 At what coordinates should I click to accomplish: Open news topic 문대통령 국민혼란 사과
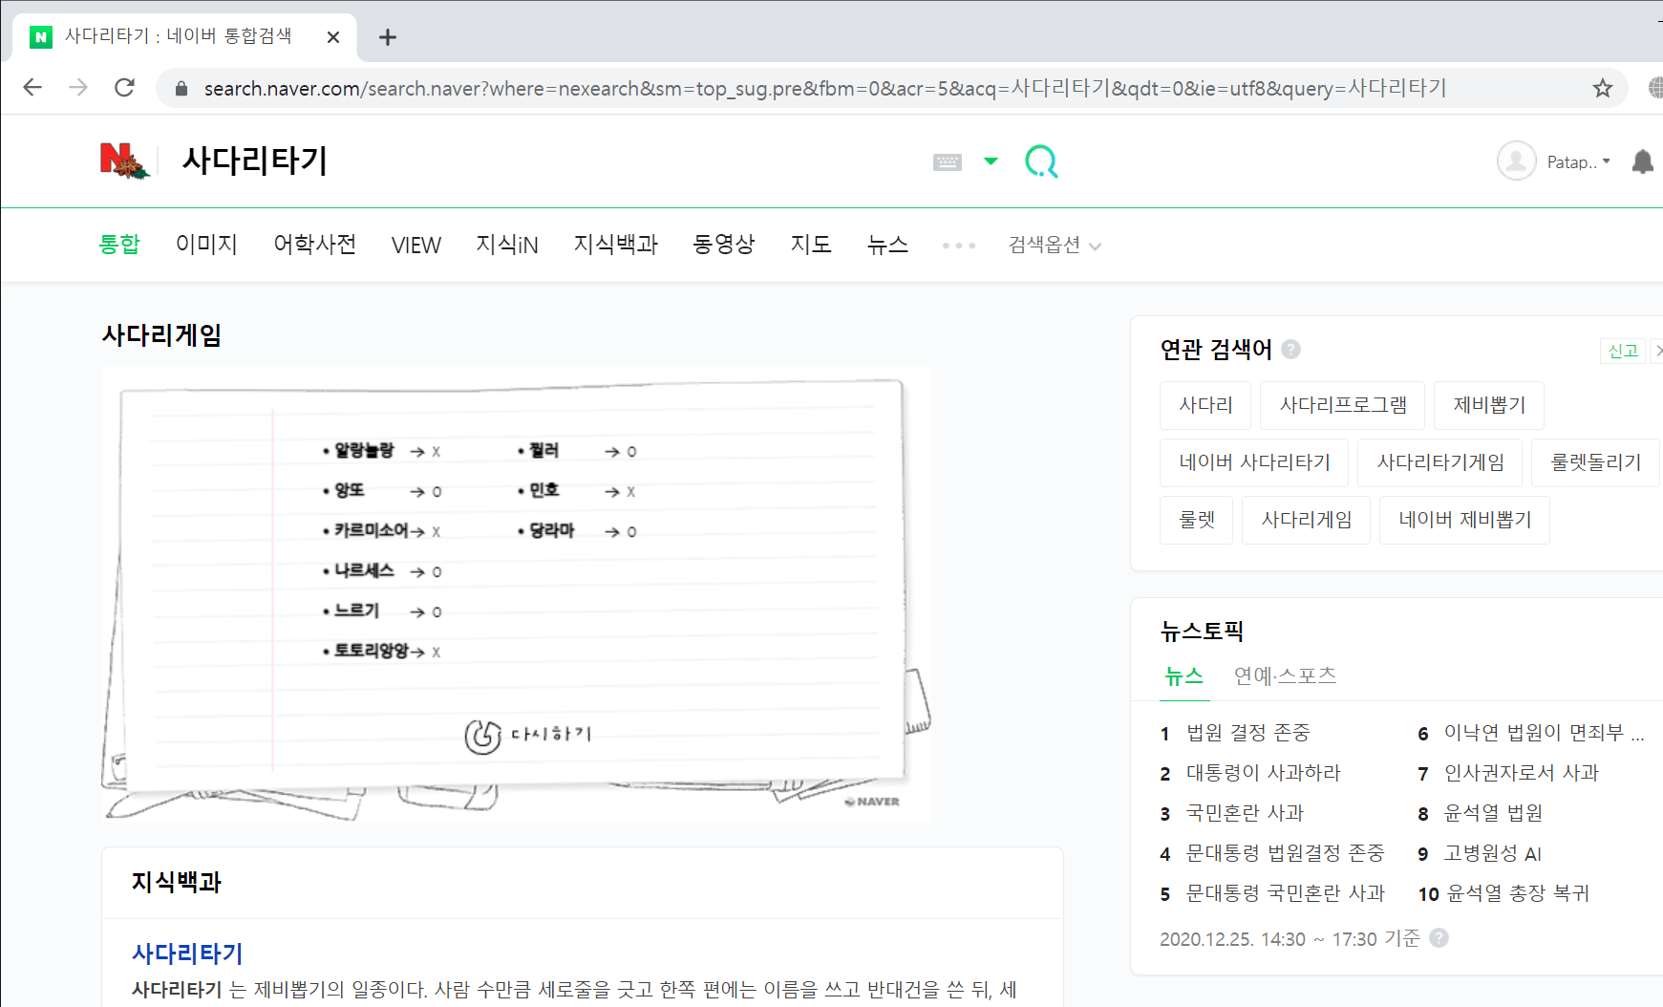pyautogui.click(x=1285, y=893)
